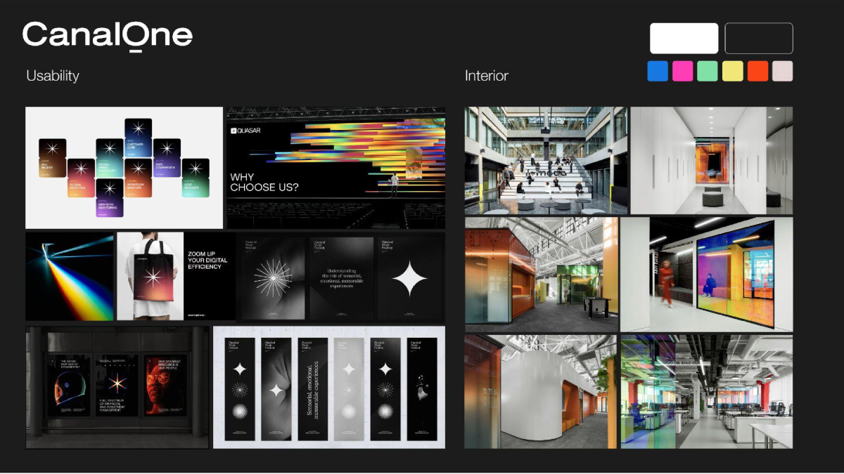Click the "Full spectrum" starburst storefront poster
The height and width of the screenshot is (474, 844).
coord(117,385)
